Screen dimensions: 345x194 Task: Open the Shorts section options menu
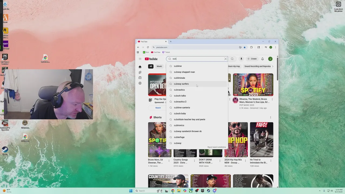coord(271,117)
